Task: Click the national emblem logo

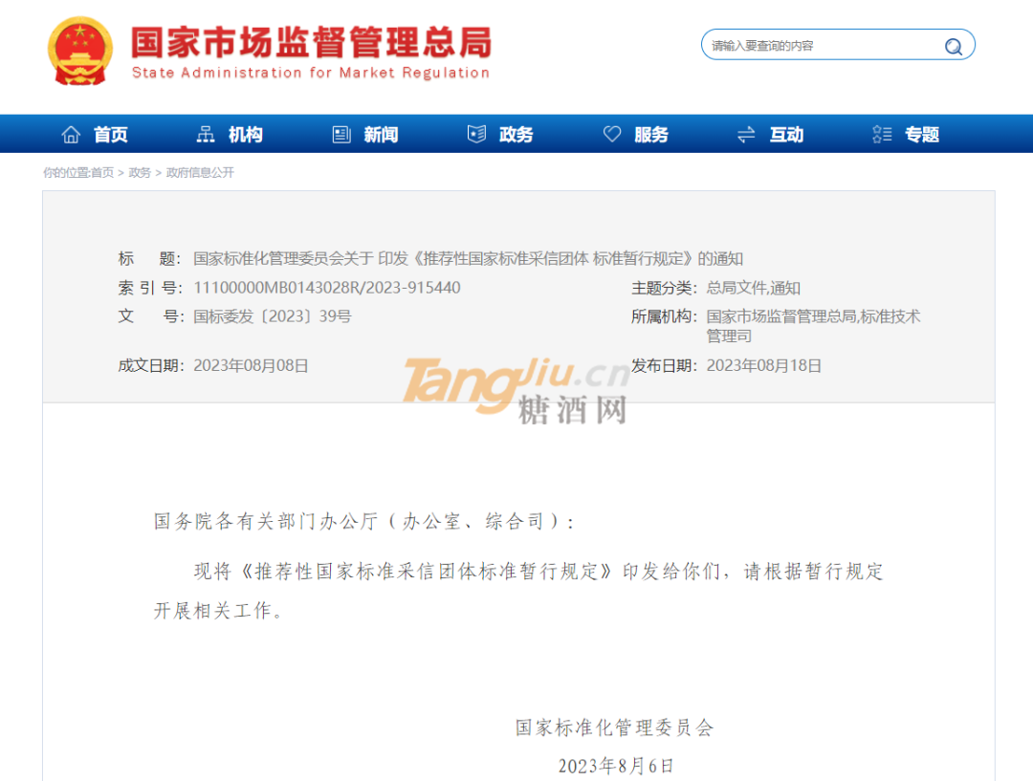Action: point(80,51)
